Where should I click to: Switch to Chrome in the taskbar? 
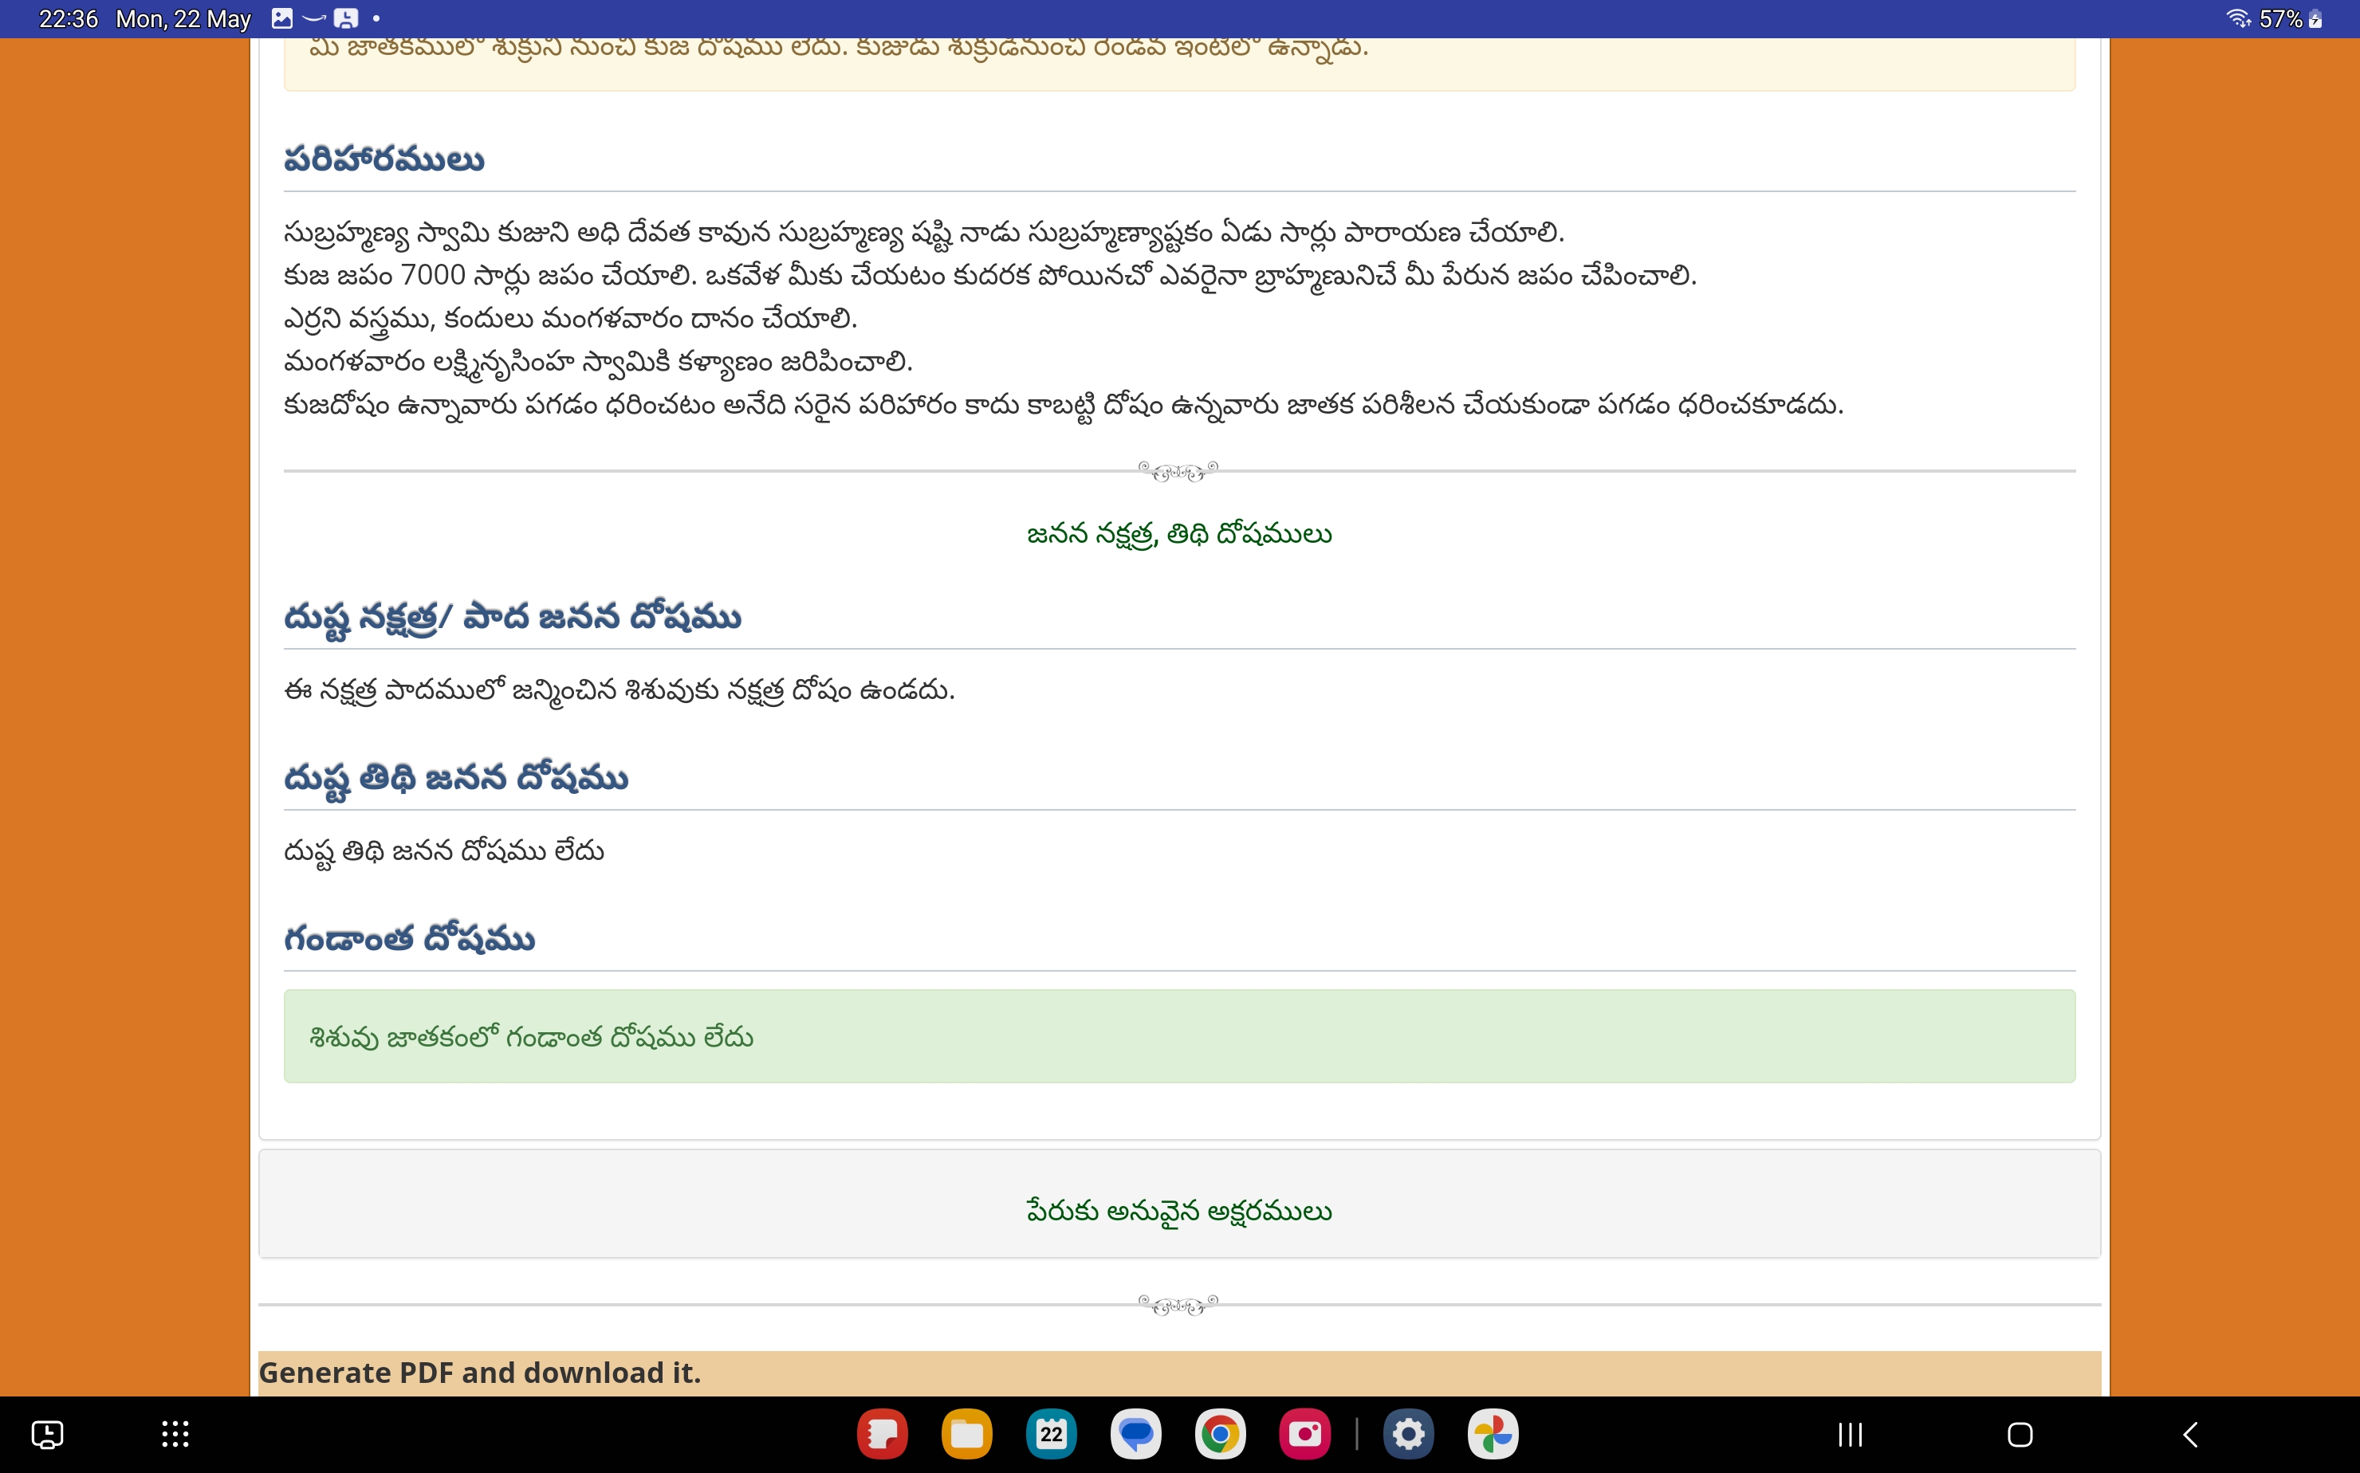coord(1220,1434)
